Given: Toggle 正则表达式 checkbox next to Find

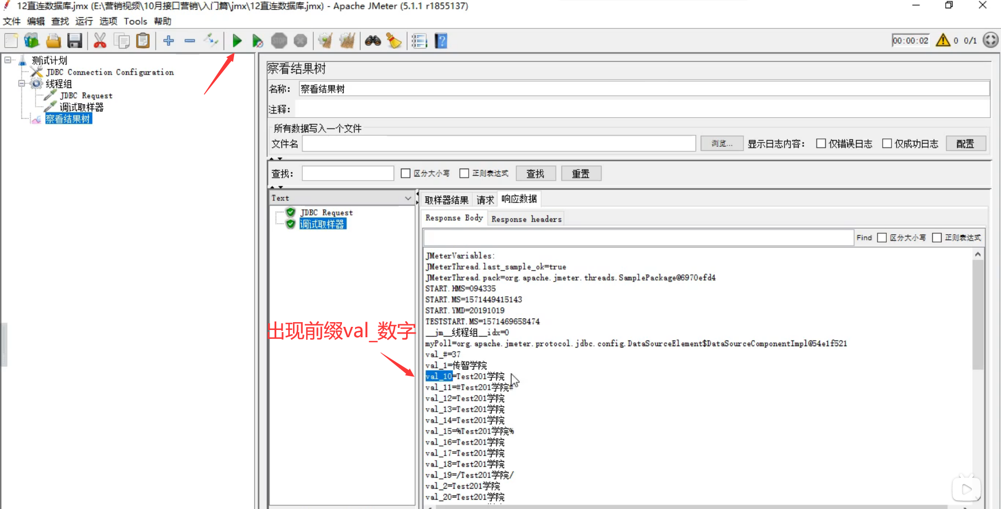Looking at the screenshot, I should [x=937, y=237].
